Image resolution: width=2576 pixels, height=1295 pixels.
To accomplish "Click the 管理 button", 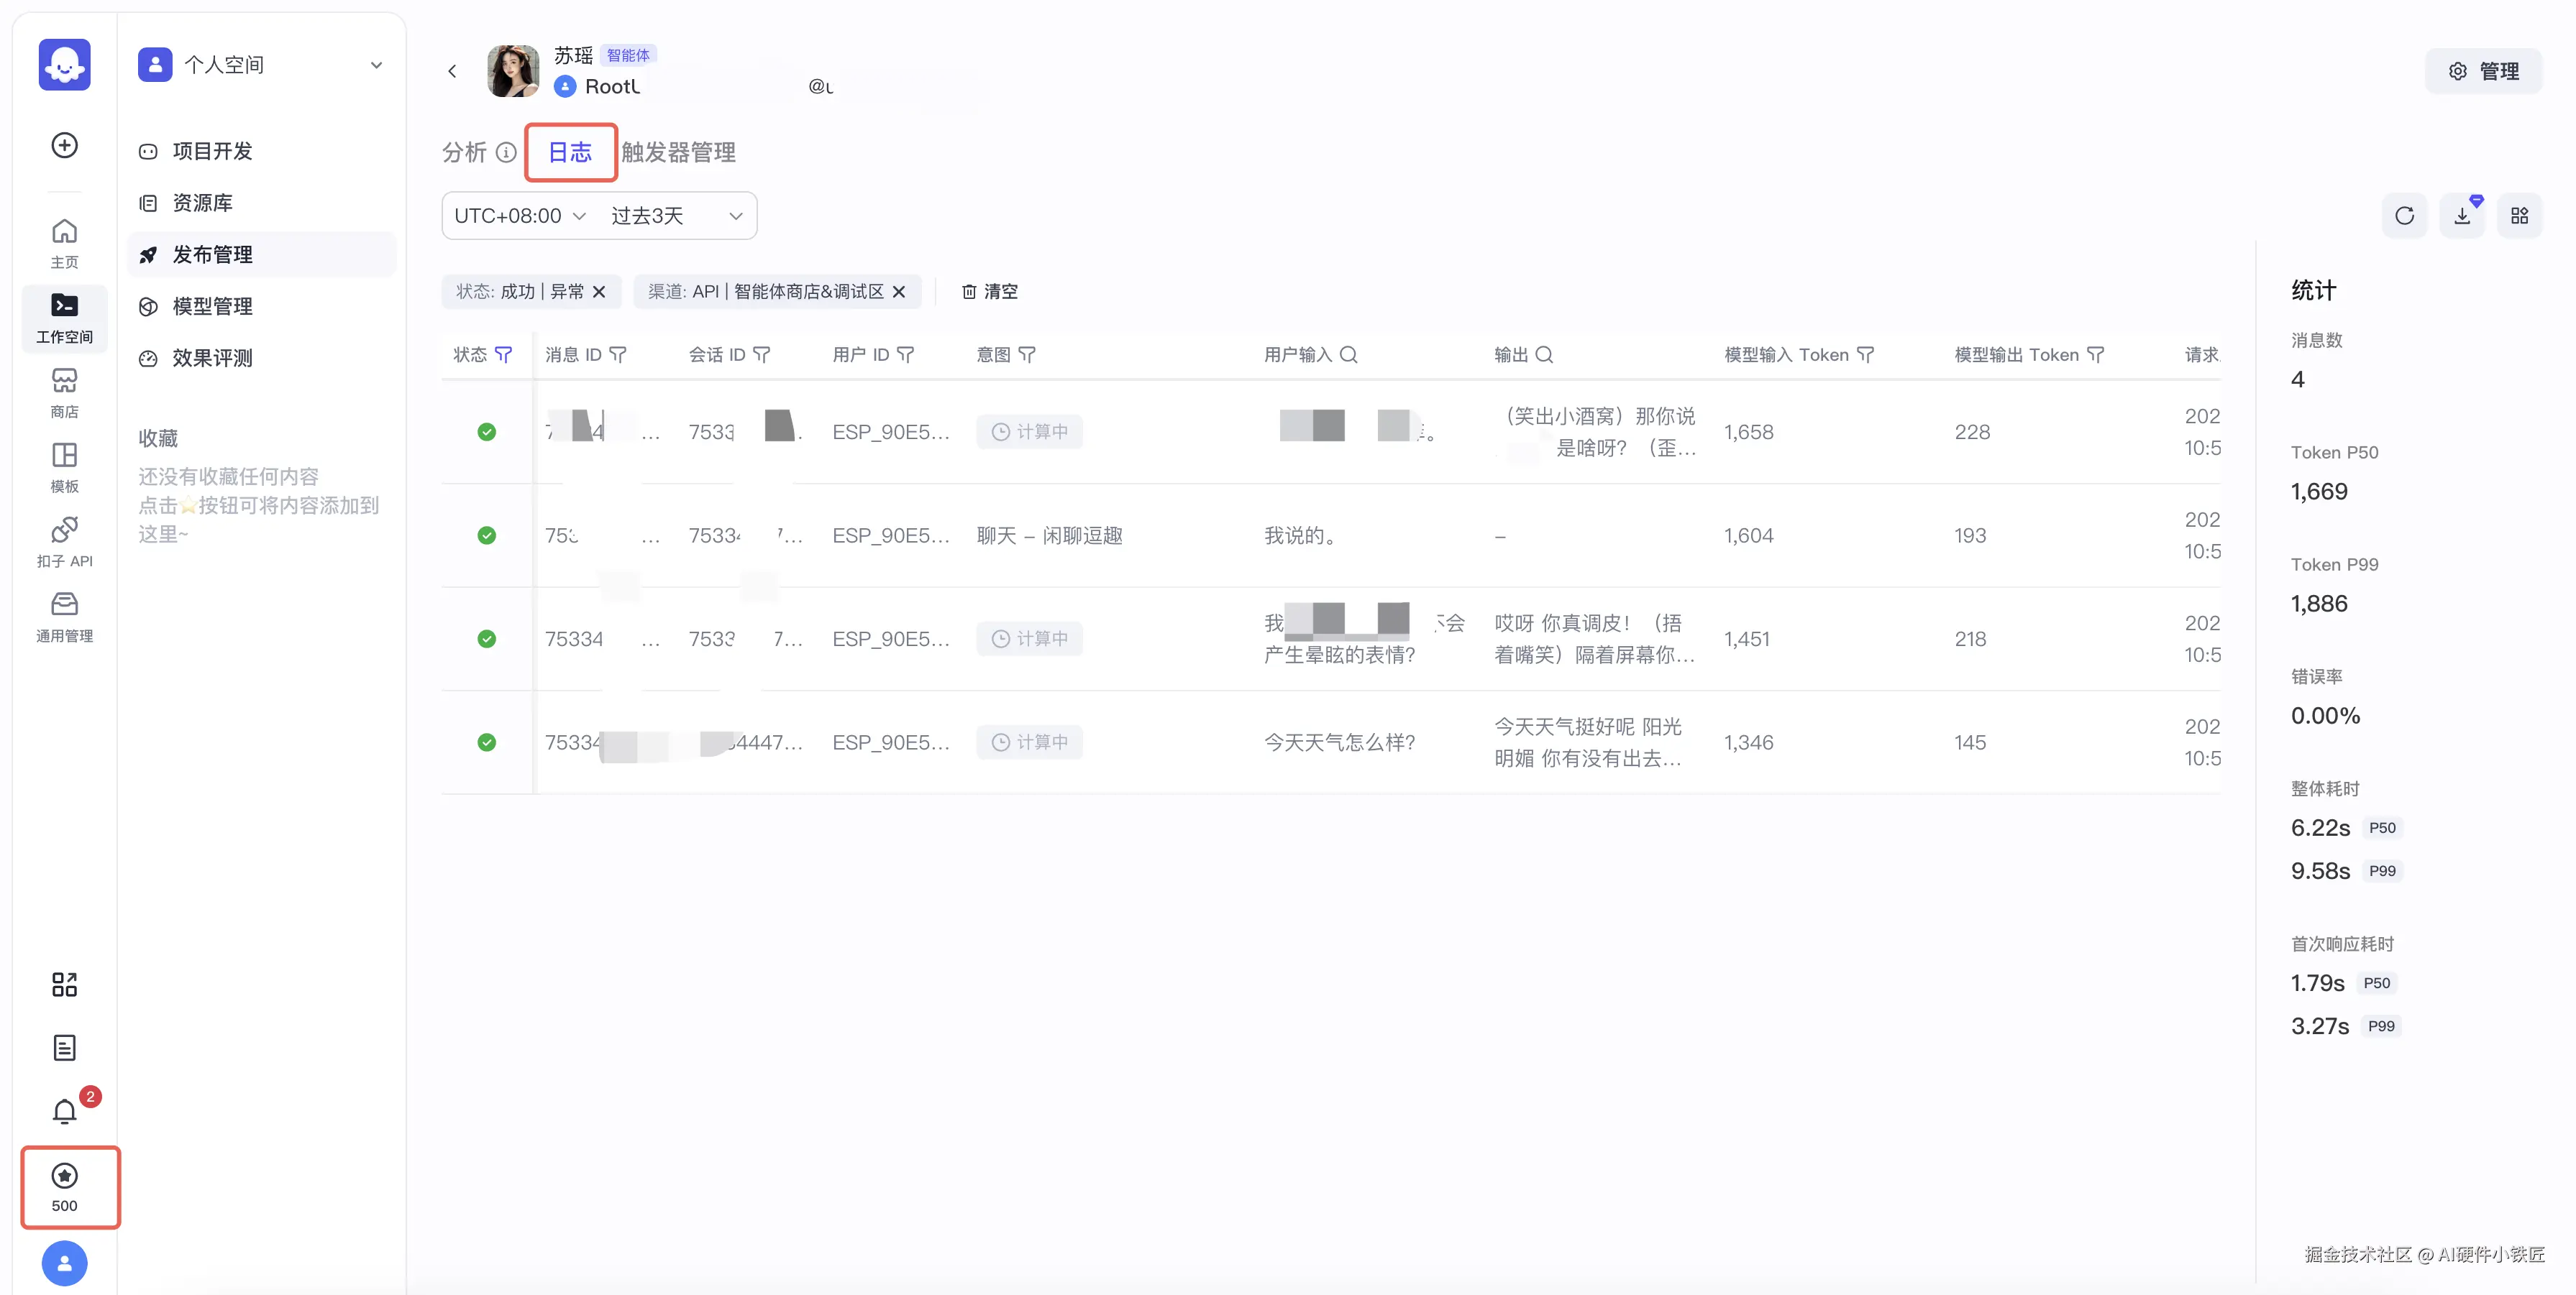I will point(2483,71).
